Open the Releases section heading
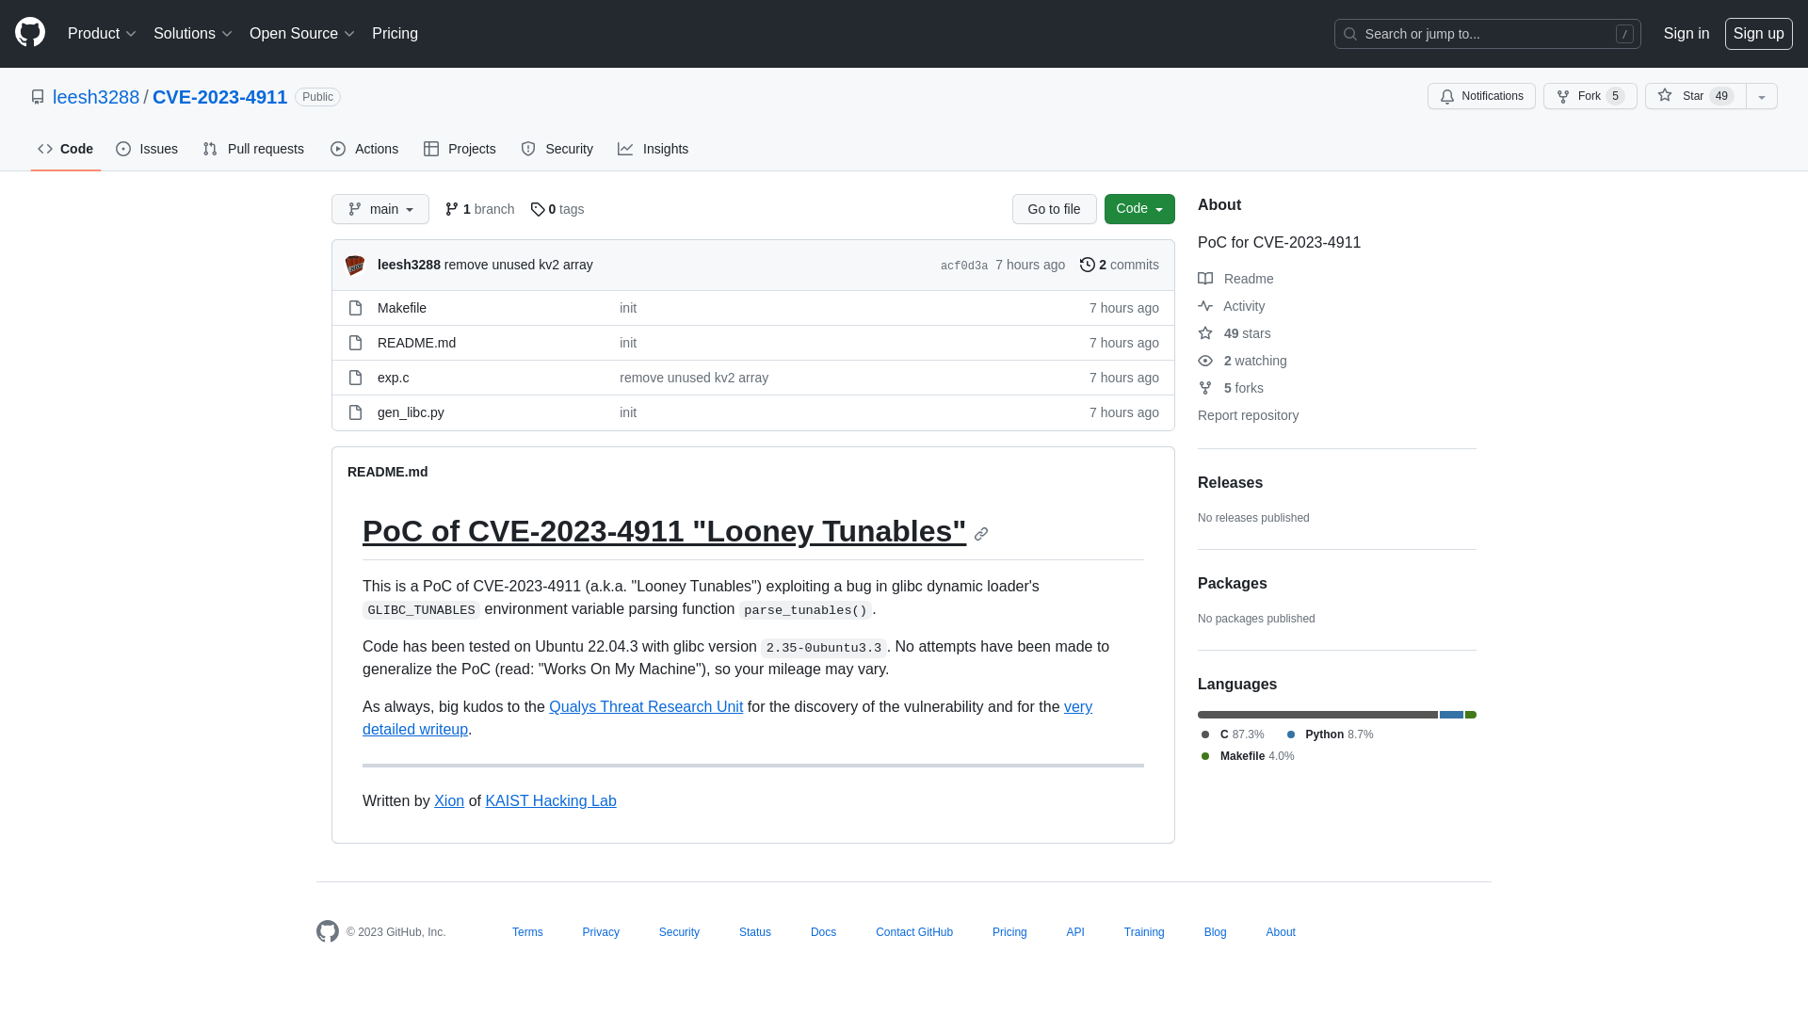This screenshot has width=1808, height=1017. pos(1230,483)
